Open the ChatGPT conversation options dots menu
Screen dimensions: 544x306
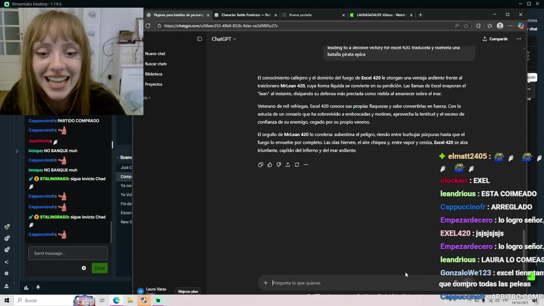(x=518, y=39)
